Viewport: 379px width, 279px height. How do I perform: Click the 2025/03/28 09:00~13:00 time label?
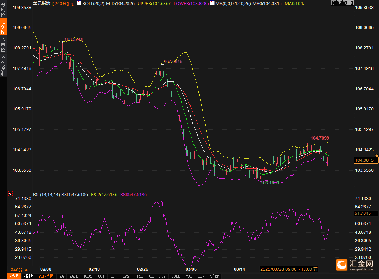(x=289, y=269)
